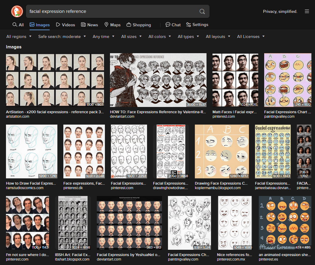Switch to the Videos tab
315x265 pixels.
point(65,25)
